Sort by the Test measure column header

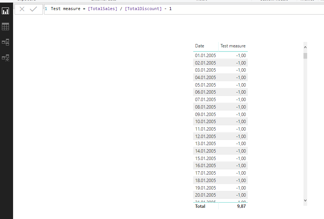pyautogui.click(x=233, y=46)
